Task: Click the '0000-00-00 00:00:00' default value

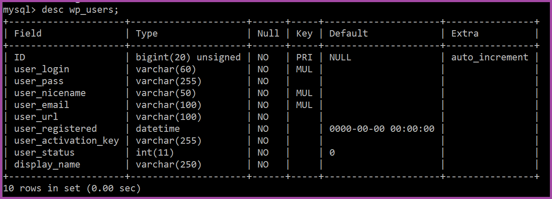Action: point(382,129)
